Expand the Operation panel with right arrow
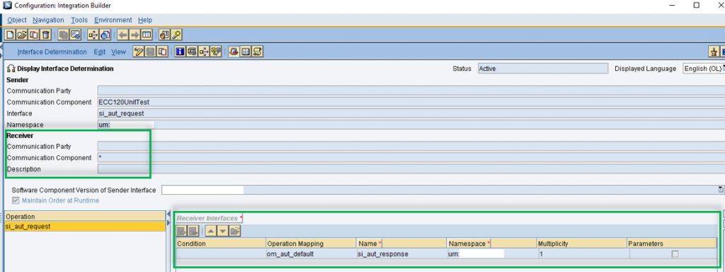Screen dimensions: 725x272 pos(168,223)
